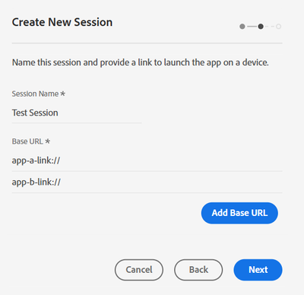
Task: Click into the app-a-link:// URL field
Action: click(x=147, y=160)
